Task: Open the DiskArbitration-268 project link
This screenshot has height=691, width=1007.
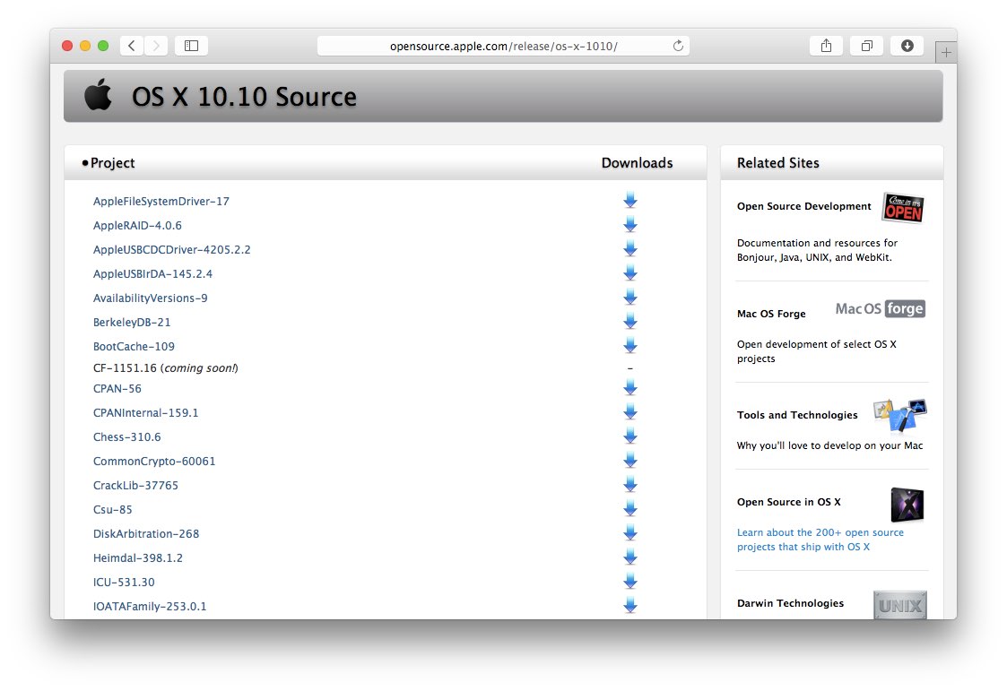Action: click(x=146, y=533)
